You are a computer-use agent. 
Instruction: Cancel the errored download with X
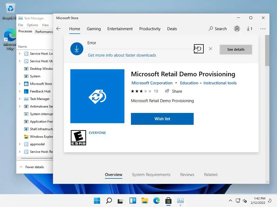(x=210, y=49)
